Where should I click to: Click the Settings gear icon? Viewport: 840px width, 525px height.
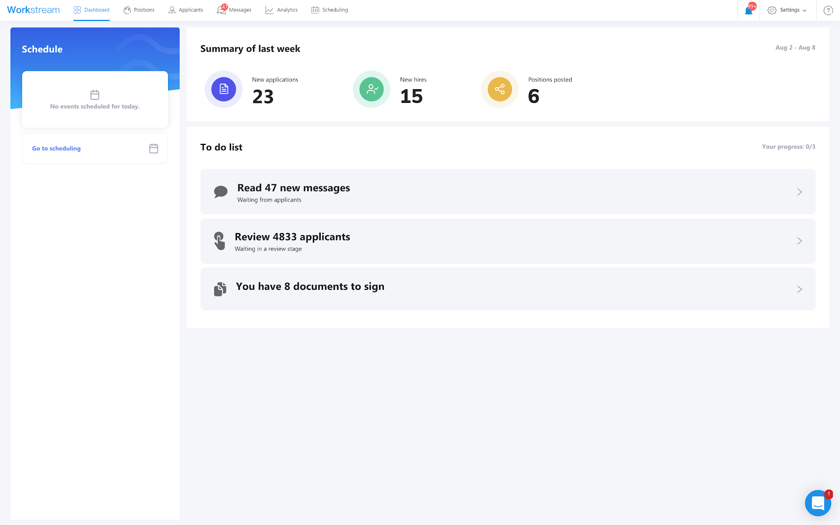pos(772,10)
